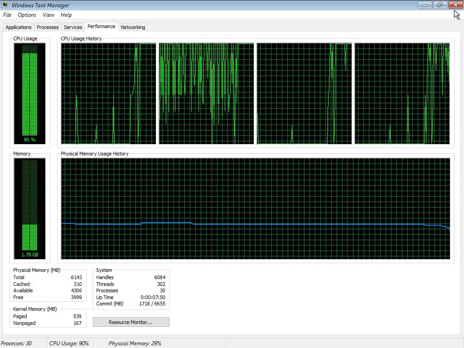This screenshot has width=464, height=348.
Task: Open the View menu
Action: point(48,15)
